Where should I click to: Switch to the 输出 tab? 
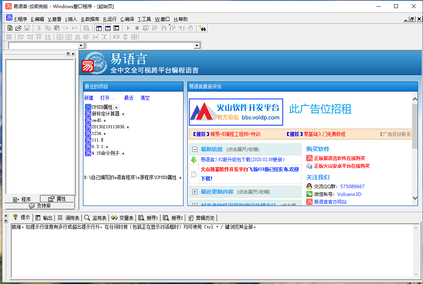tap(44, 218)
